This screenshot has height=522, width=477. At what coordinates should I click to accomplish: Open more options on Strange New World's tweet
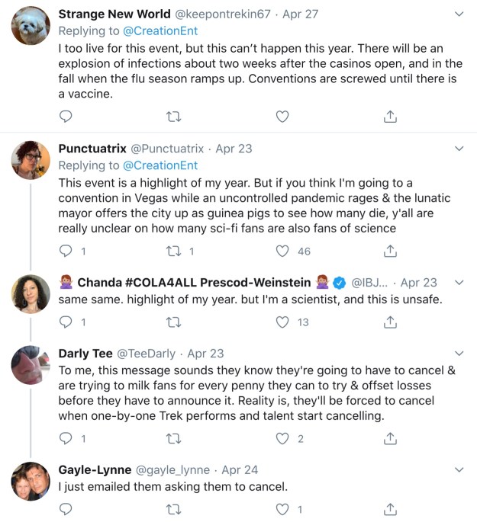(459, 14)
